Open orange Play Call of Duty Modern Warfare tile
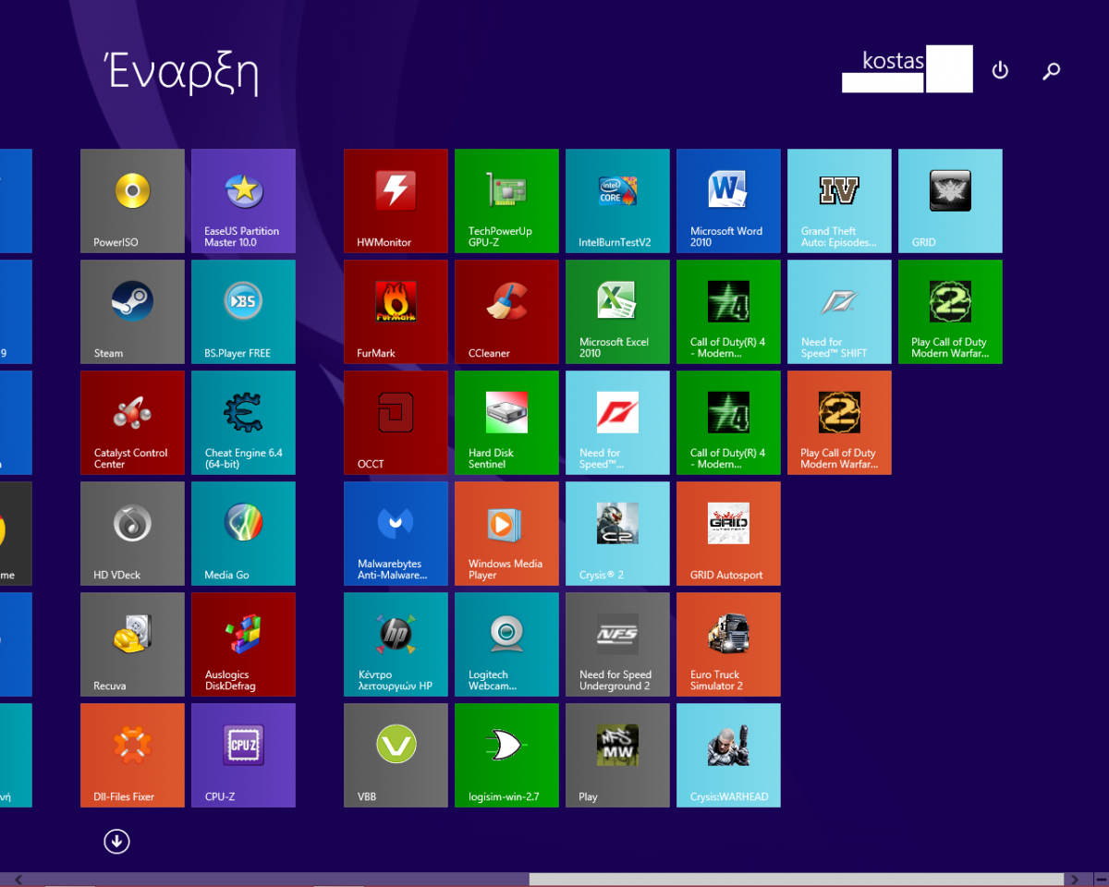This screenshot has height=887, width=1109. tap(839, 422)
